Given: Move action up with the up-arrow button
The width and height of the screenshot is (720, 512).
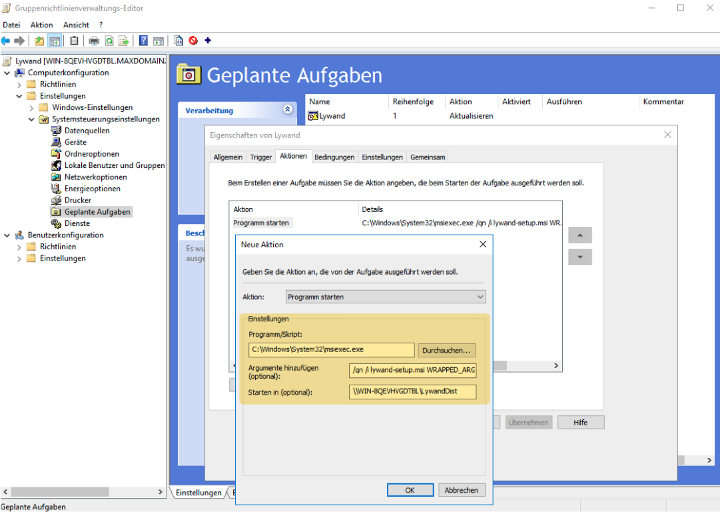Looking at the screenshot, I should [x=580, y=235].
